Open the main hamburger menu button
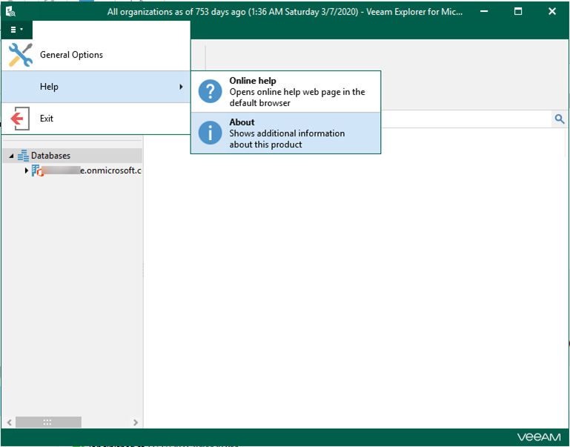The image size is (570, 447). tap(17, 30)
